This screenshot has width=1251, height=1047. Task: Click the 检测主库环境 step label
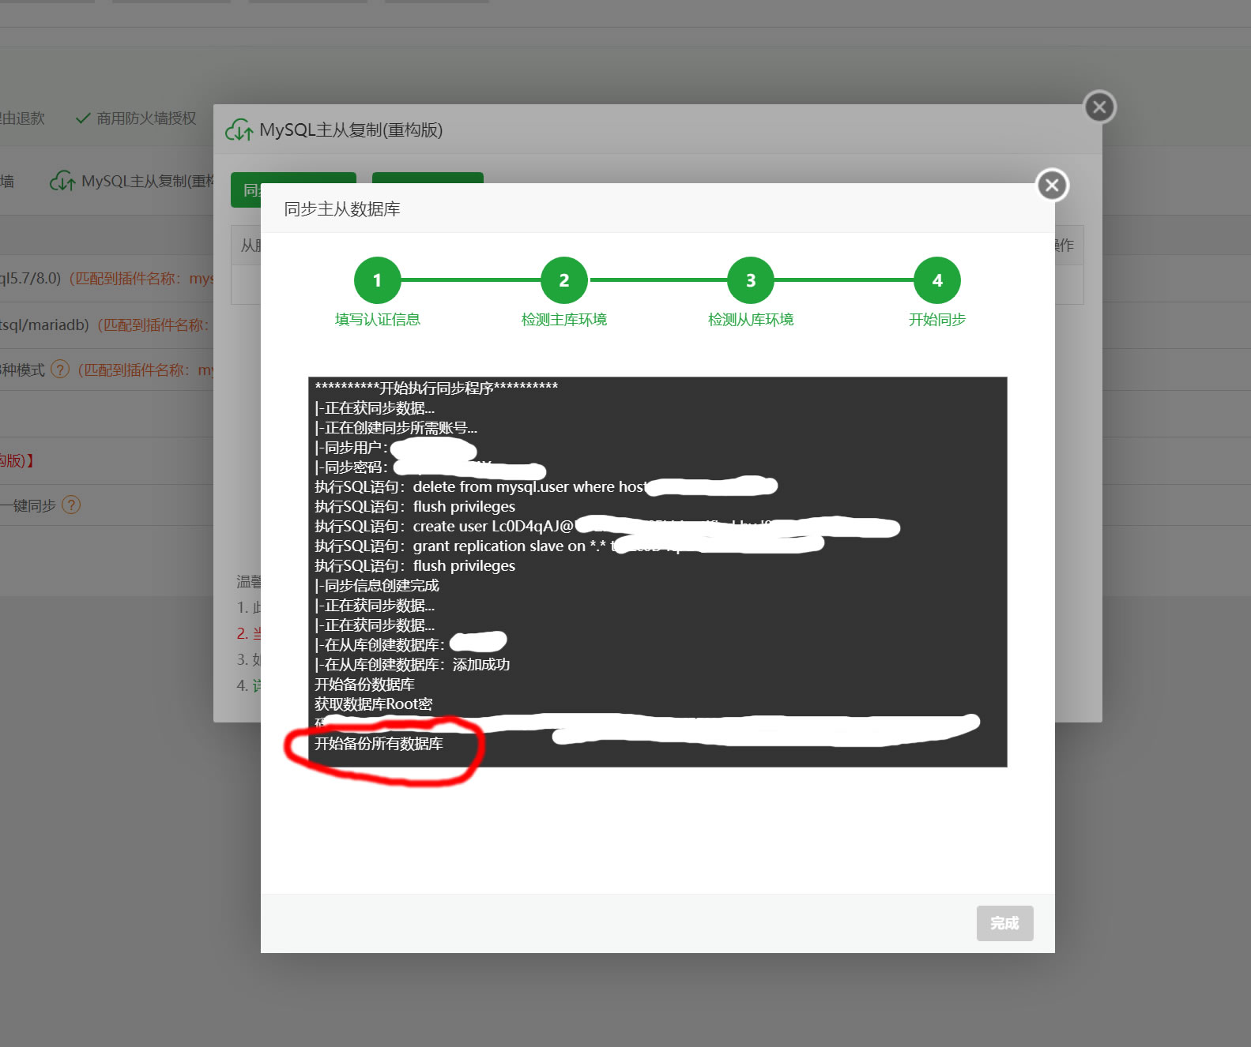[x=564, y=320]
